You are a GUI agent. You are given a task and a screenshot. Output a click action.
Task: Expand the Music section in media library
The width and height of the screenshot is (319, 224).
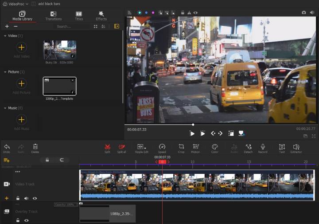tap(5, 108)
